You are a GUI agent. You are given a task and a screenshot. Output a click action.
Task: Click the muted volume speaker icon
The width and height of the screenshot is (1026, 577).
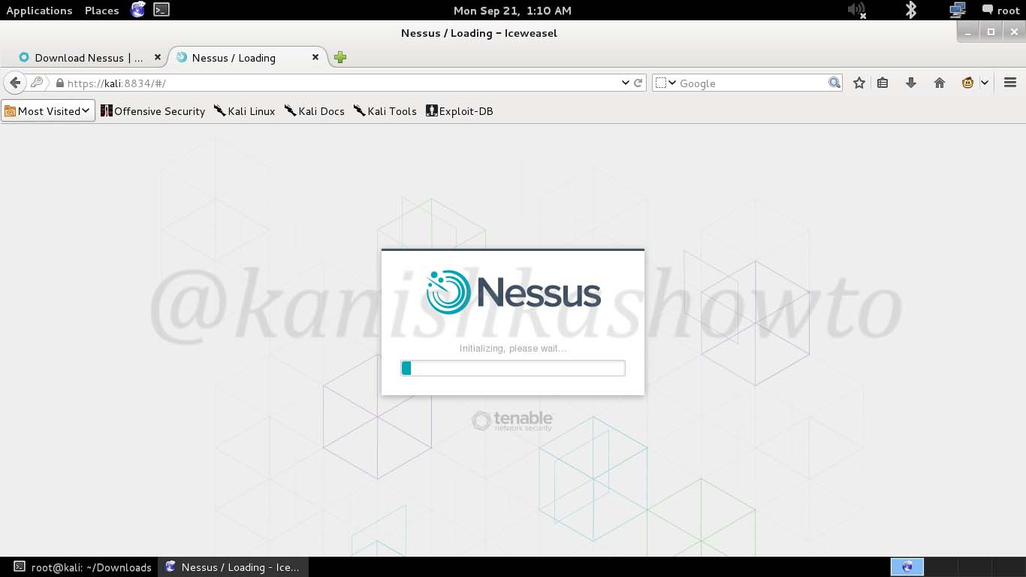[x=856, y=10]
